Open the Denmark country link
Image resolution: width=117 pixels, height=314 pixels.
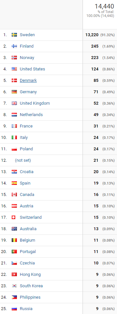[x=28, y=81]
